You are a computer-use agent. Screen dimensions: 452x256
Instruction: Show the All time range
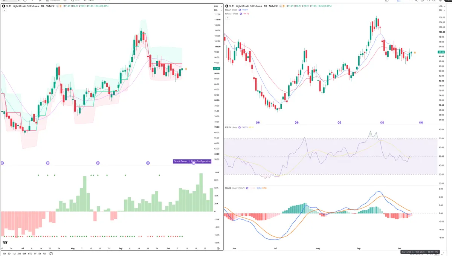click(44, 253)
